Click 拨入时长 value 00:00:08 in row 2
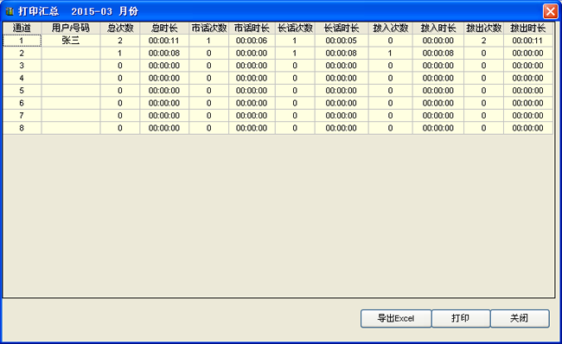The width and height of the screenshot is (562, 344). 438,53
